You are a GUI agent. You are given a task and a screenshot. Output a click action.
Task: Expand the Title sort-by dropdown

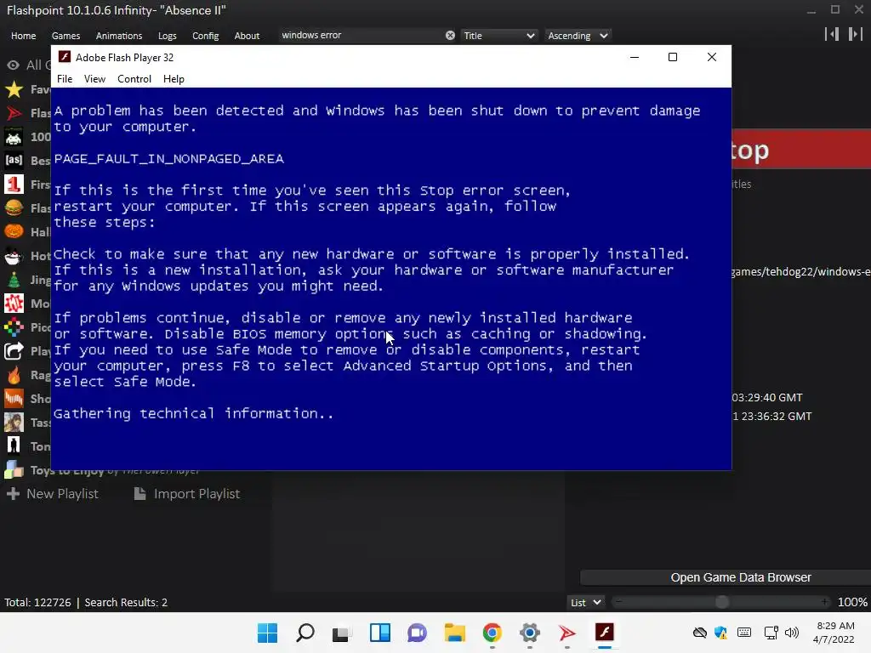(x=499, y=36)
